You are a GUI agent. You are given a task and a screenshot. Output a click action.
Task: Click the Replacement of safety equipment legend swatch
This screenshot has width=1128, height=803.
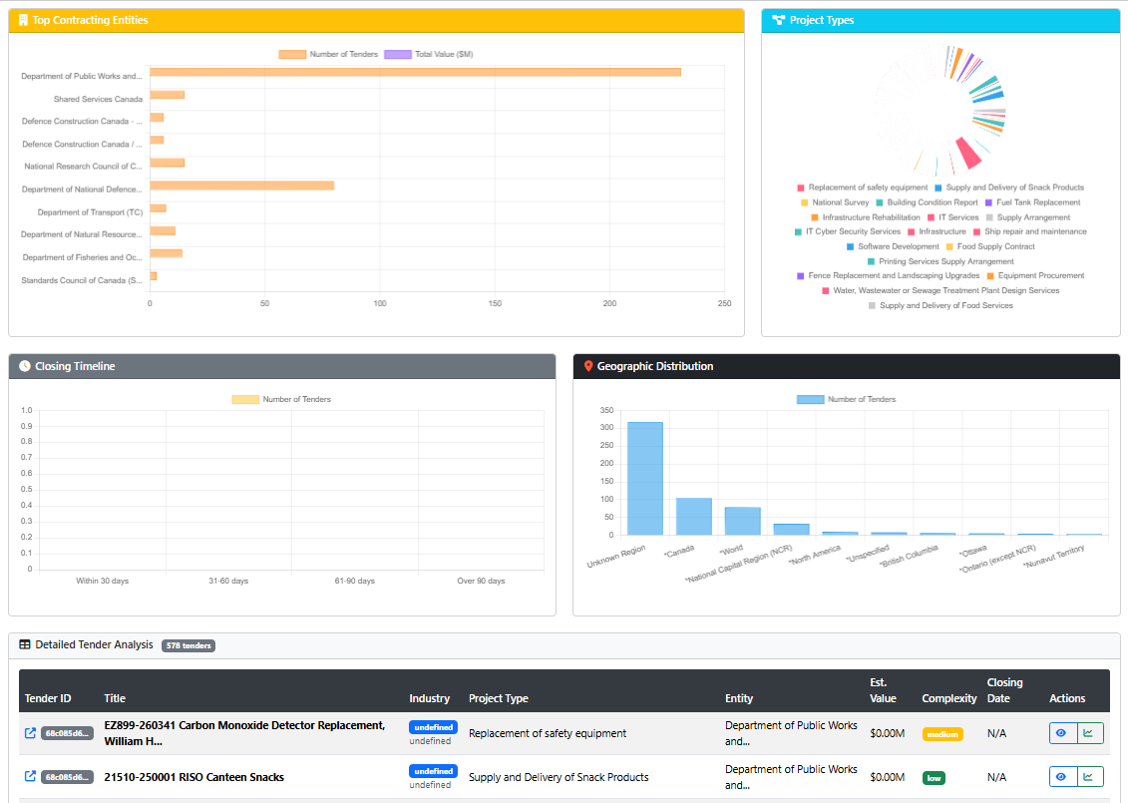coord(801,188)
